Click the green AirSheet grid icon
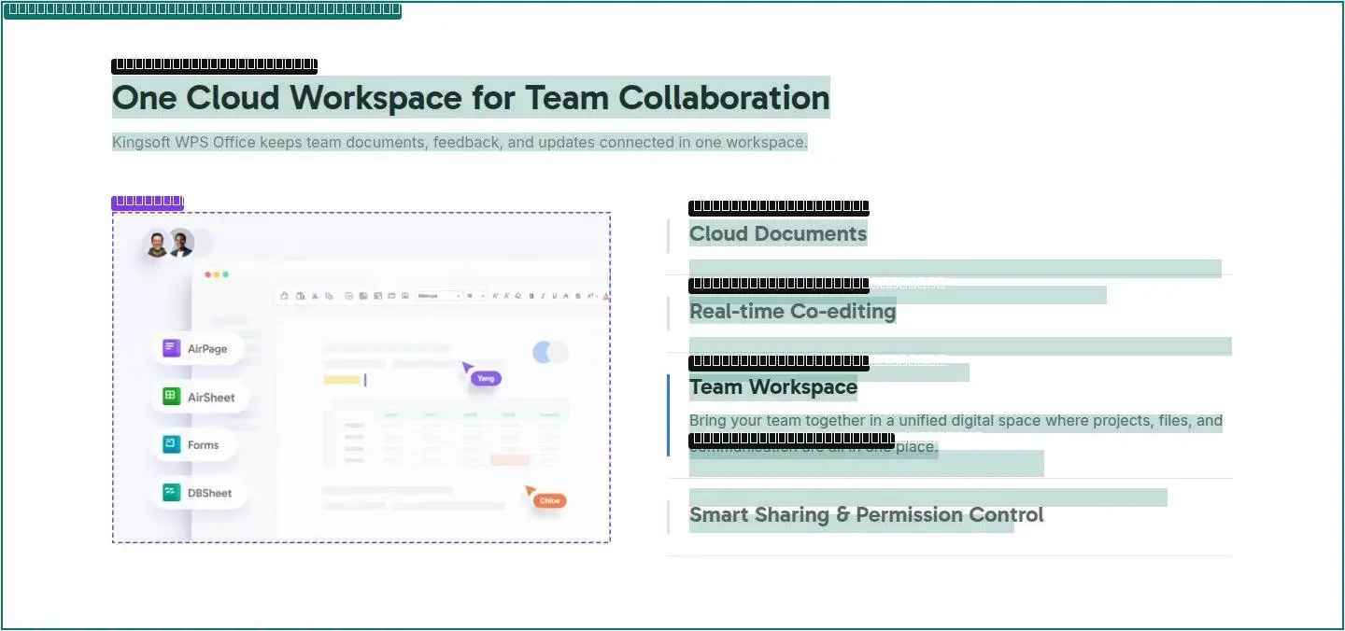Viewport: 1345px width, 631px height. coord(171,397)
